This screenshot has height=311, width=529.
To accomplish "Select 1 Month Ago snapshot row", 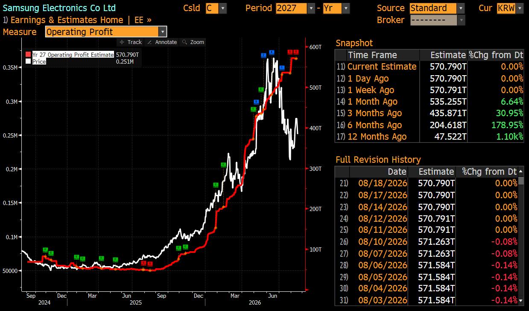I will point(429,102).
